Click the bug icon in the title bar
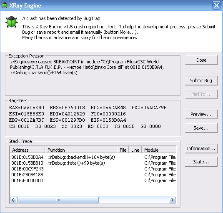Screen dimensions: 223x213 tap(5, 5)
